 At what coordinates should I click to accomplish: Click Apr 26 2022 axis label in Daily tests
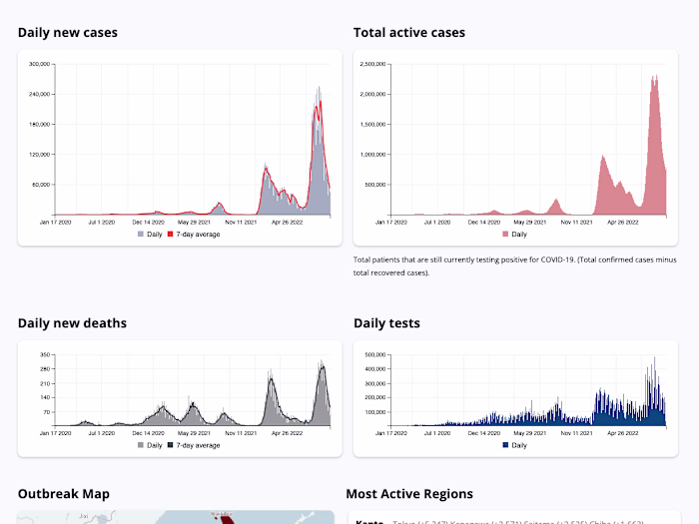point(623,433)
